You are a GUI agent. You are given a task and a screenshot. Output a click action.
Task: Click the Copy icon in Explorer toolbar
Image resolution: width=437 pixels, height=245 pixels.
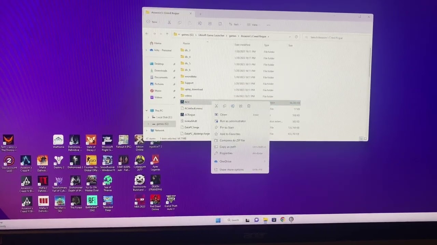pos(180,23)
